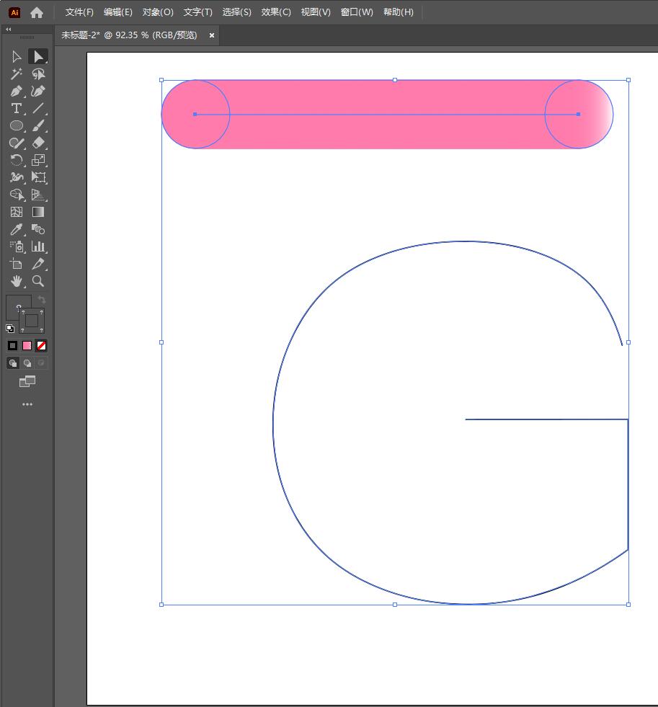Pick the Ellipse tool

coord(17,125)
